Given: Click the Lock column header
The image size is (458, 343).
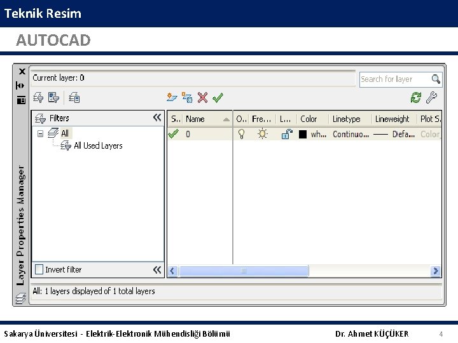Looking at the screenshot, I should pyautogui.click(x=286, y=119).
